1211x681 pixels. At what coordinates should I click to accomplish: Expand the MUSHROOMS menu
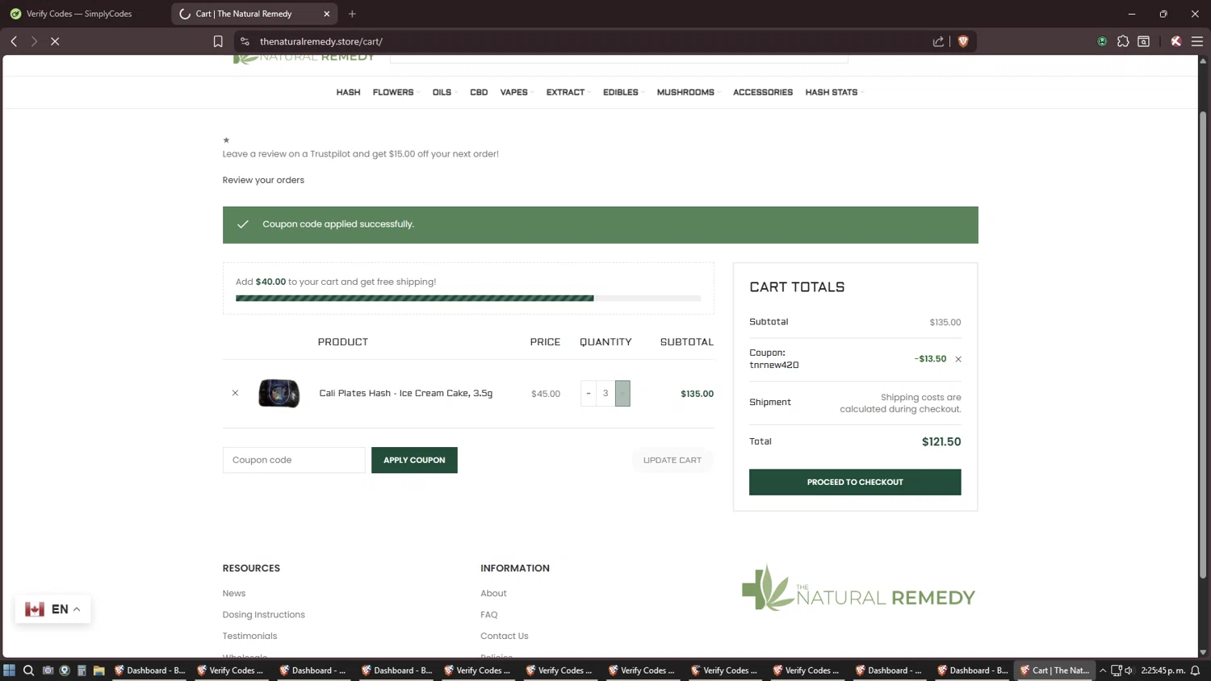click(688, 92)
